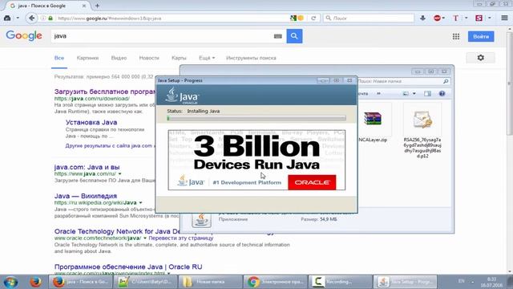Close the java Google search tab
The height and width of the screenshot is (289, 513).
(83, 6)
